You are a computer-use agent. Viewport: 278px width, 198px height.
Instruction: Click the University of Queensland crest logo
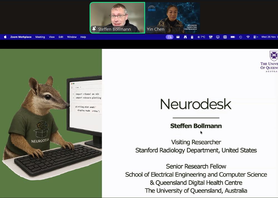tap(274, 56)
